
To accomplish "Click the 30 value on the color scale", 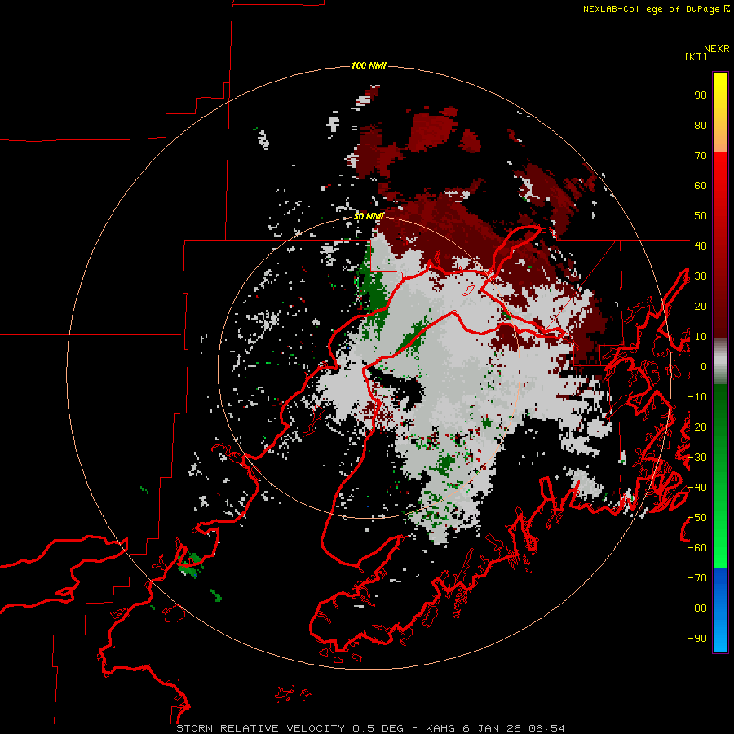I will pyautogui.click(x=701, y=276).
